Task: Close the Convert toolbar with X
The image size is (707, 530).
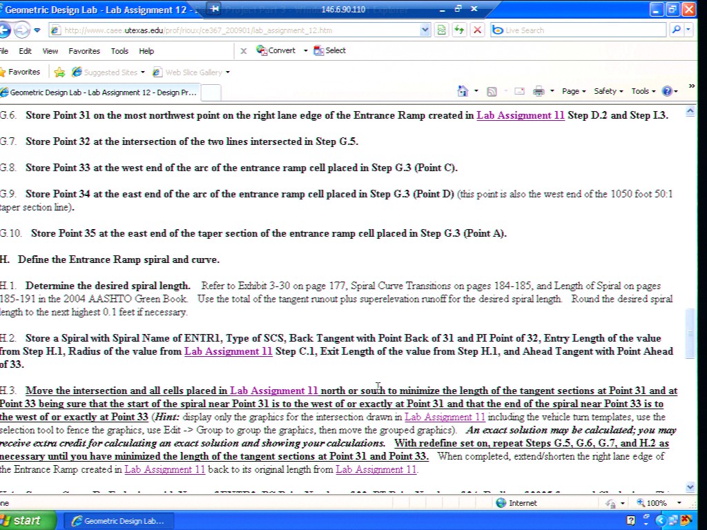Action: (x=244, y=51)
